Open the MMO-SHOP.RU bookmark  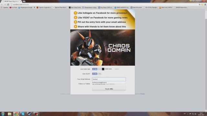click(x=122, y=7)
